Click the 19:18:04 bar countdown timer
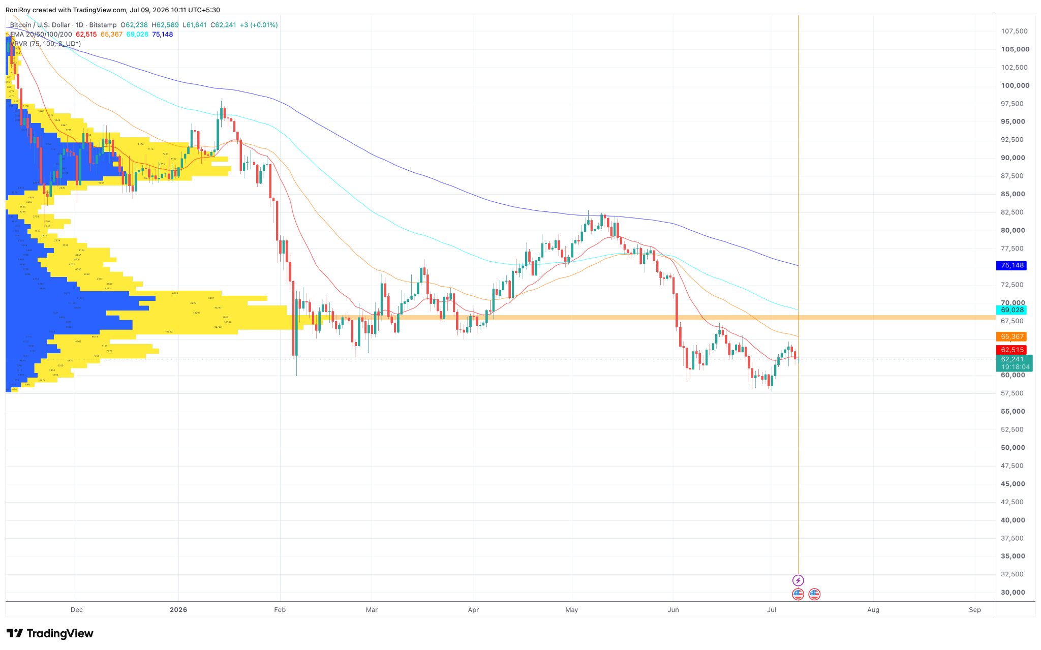The height and width of the screenshot is (650, 1041). pos(1015,367)
